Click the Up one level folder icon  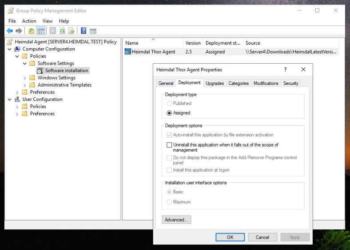pos(31,31)
